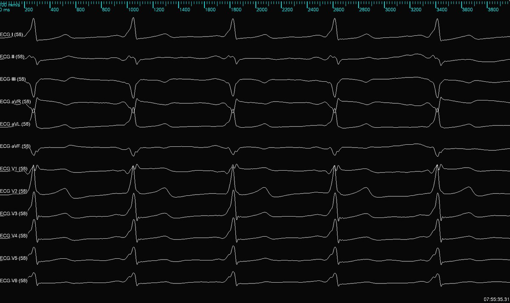Select the ECG V1 (58) channel label
Image resolution: width=510 pixels, height=303 pixels.
click(x=14, y=169)
